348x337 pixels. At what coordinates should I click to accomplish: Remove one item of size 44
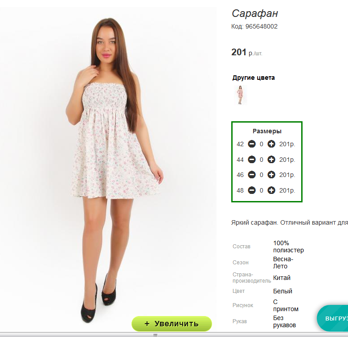(252, 160)
